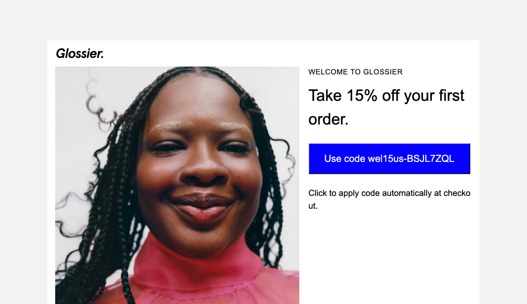527x304 pixels.
Task: Click the Take 15% off headline
Action: click(x=386, y=107)
